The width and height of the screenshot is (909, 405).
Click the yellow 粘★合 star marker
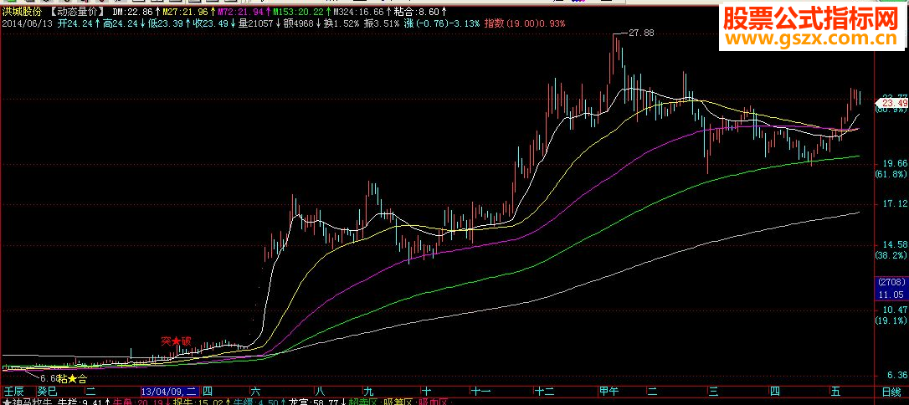point(72,379)
